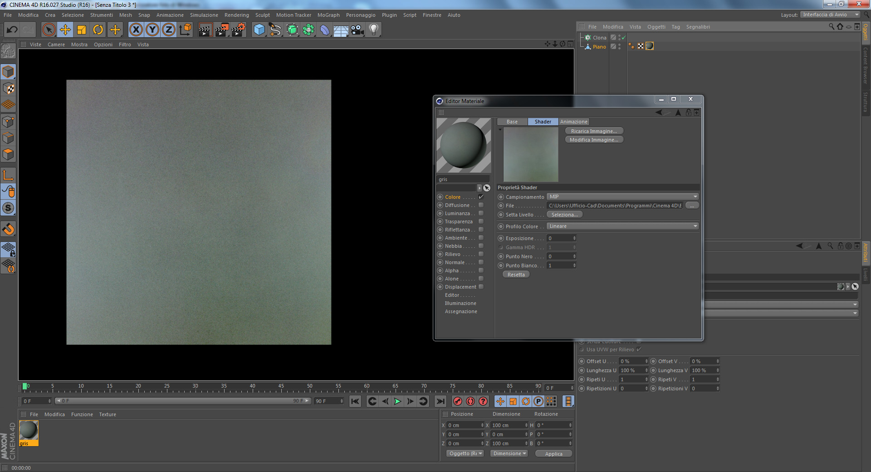Browse for texture file path
Screen dimensions: 871x472
coord(692,206)
